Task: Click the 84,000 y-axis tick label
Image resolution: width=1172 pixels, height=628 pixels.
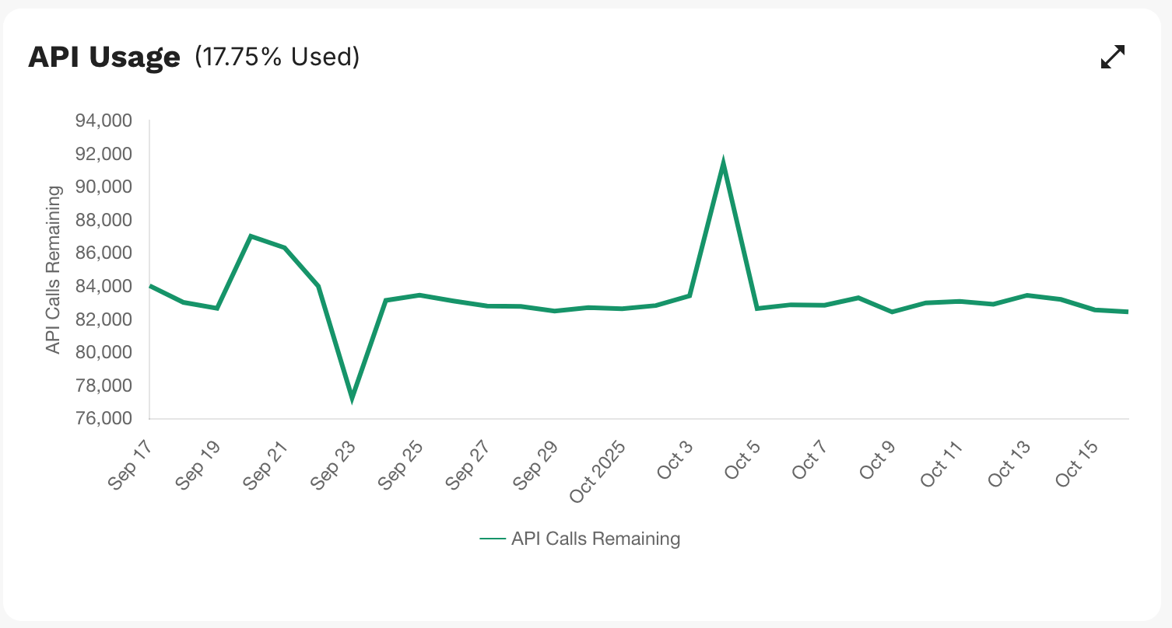Action: point(104,287)
